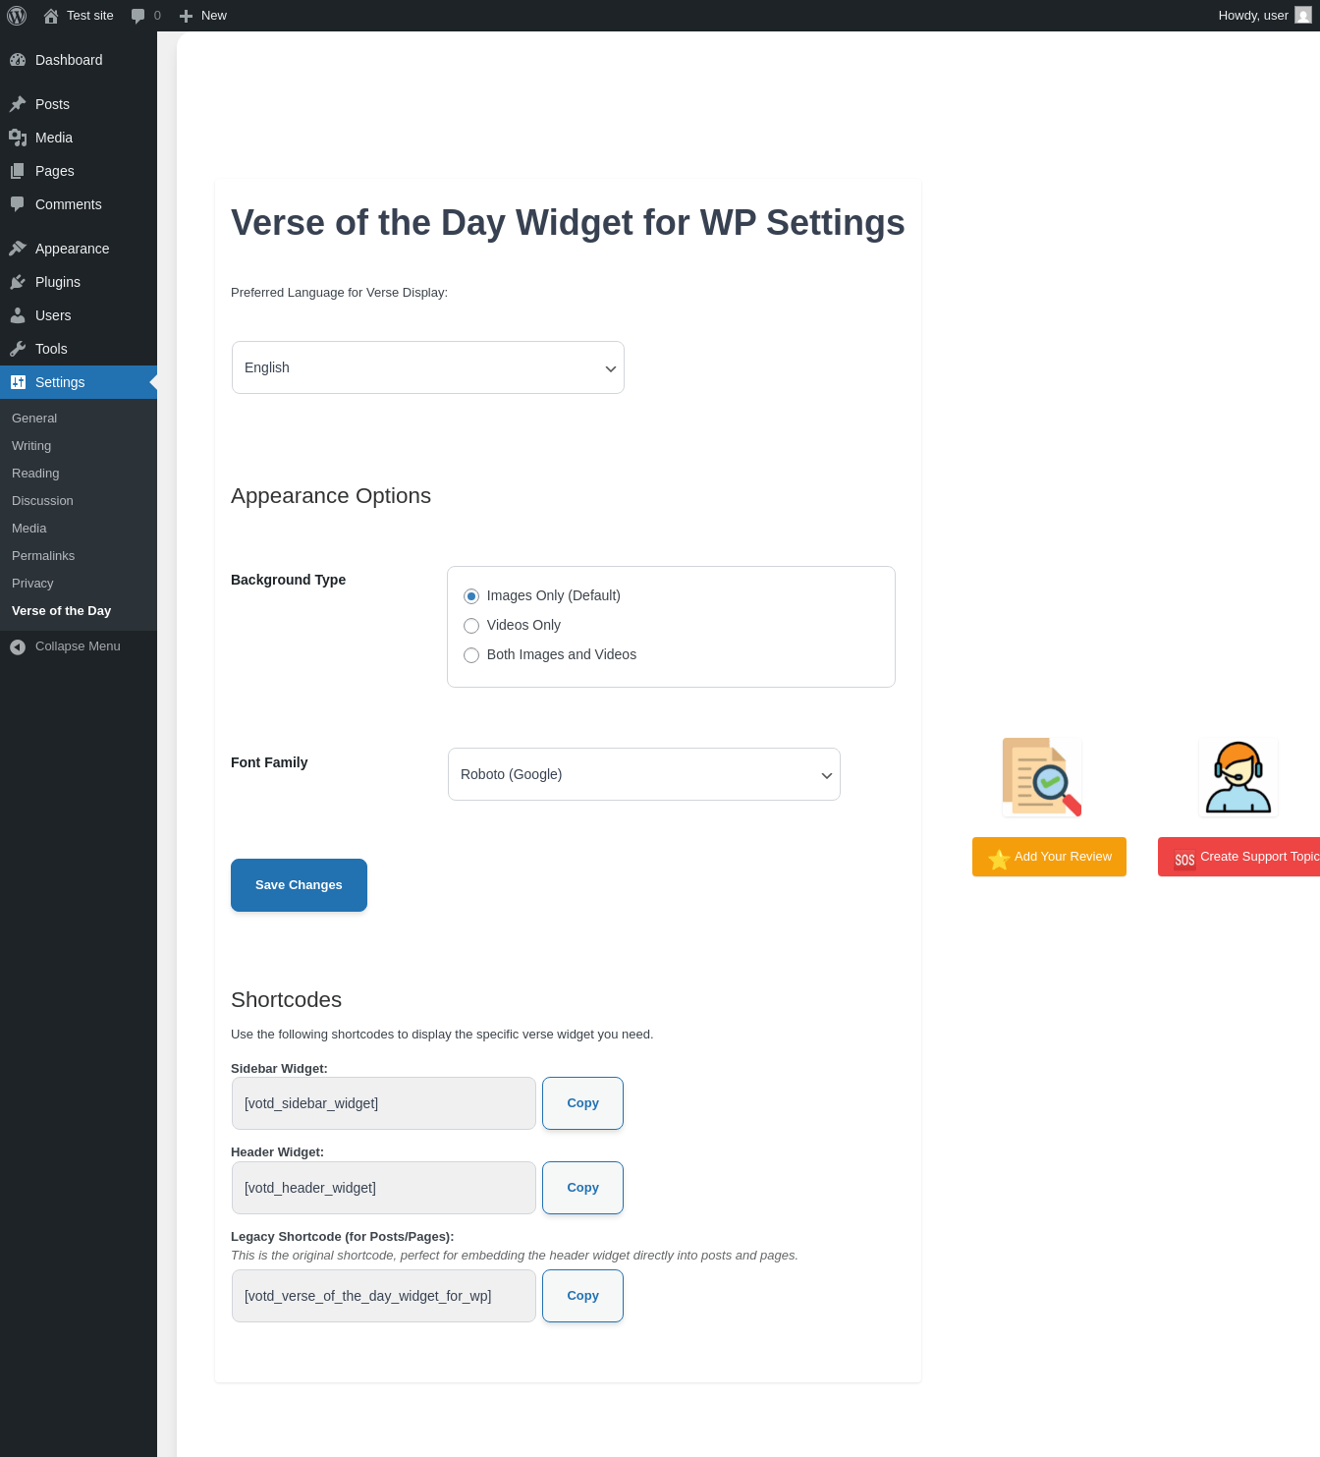Select Images Only (Default) radio button
This screenshot has height=1457, width=1320.
(x=471, y=596)
